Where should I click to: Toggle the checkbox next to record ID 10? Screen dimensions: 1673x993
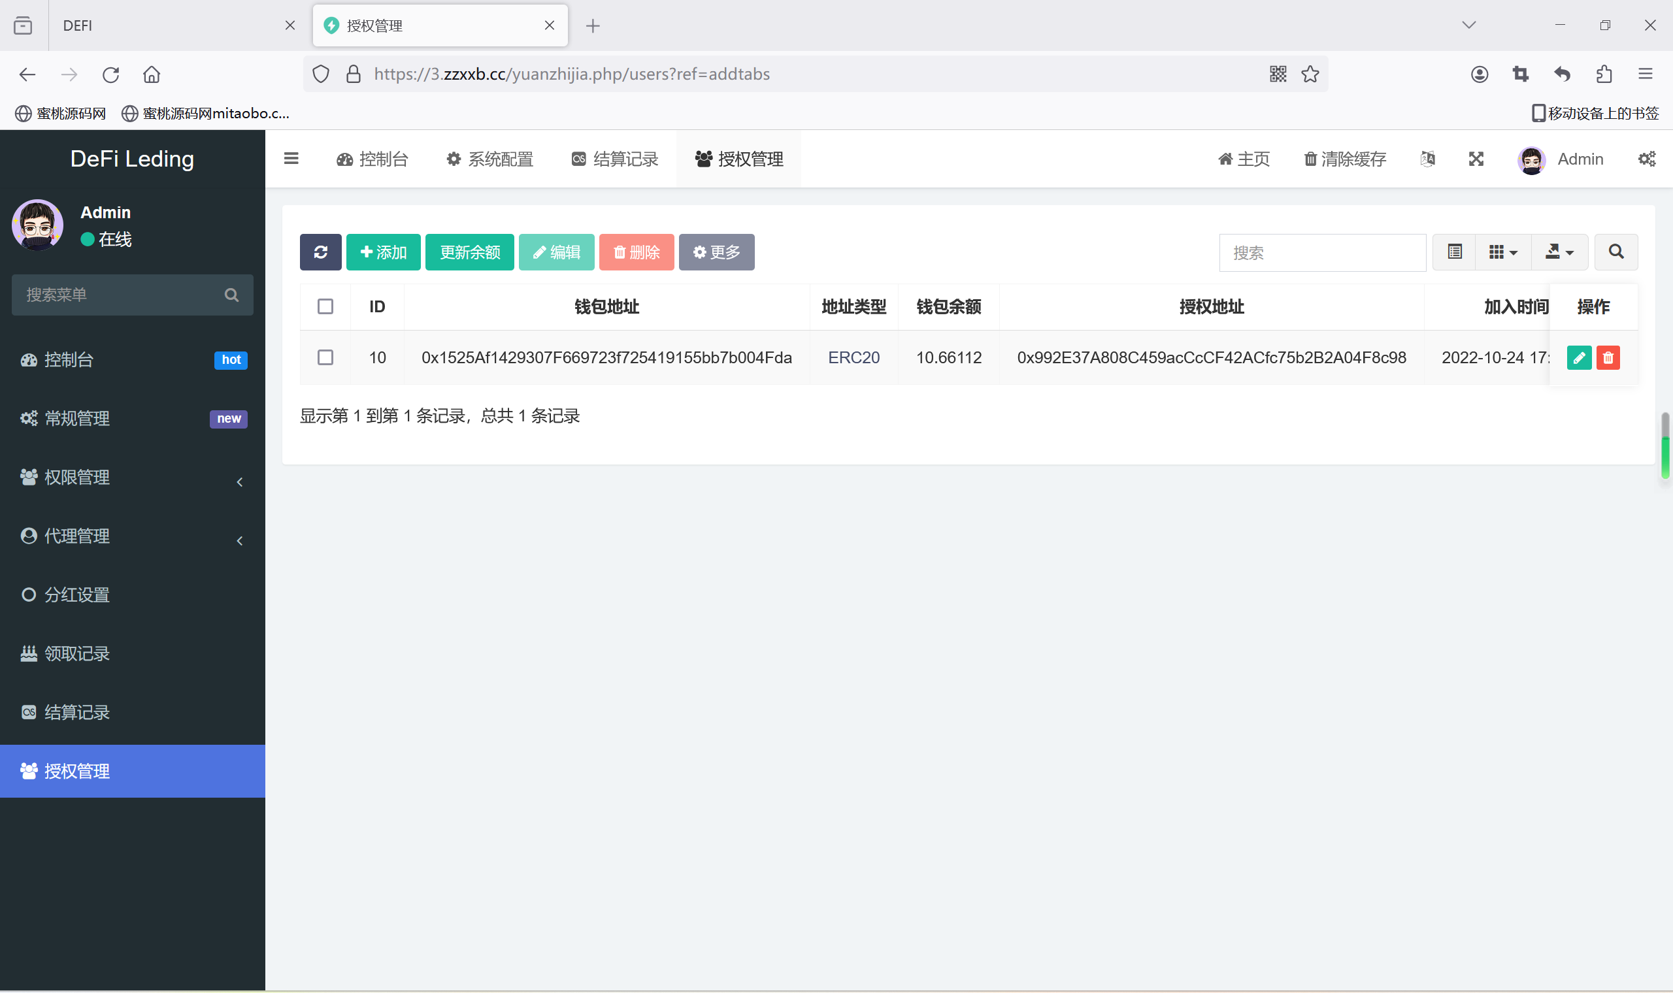coord(327,357)
